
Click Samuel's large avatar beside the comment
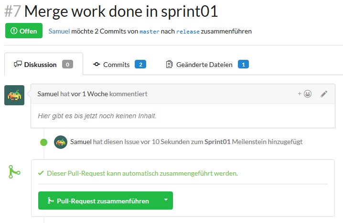(x=14, y=95)
